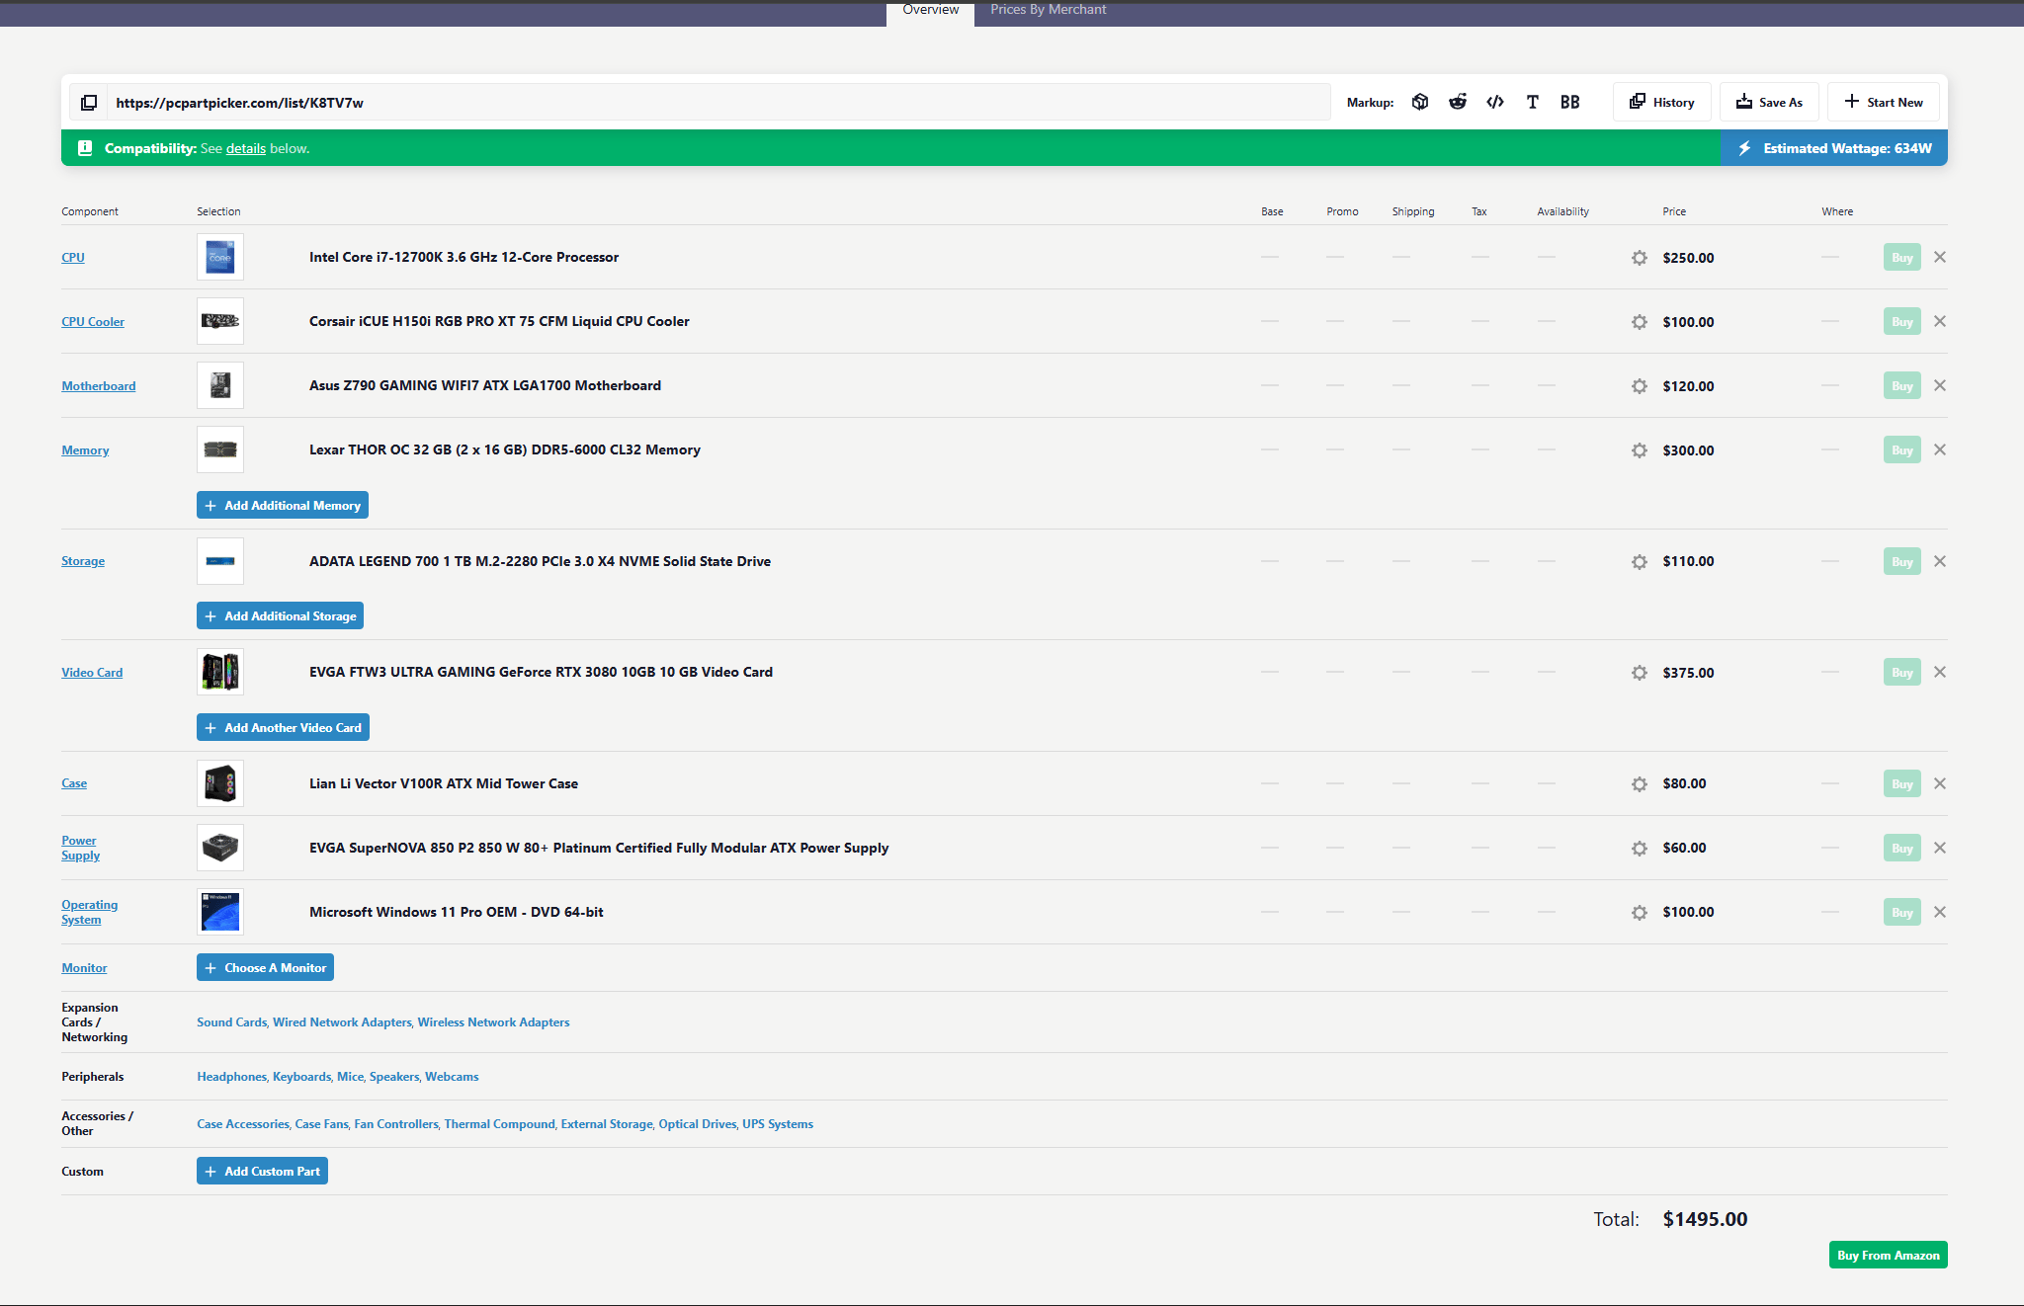Copy the list URL with the copy icon
Viewport: 2024px width, 1306px height.
(89, 103)
